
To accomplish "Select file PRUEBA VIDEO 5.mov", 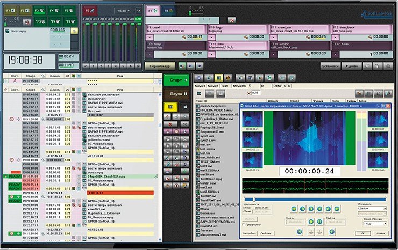I will (216, 110).
